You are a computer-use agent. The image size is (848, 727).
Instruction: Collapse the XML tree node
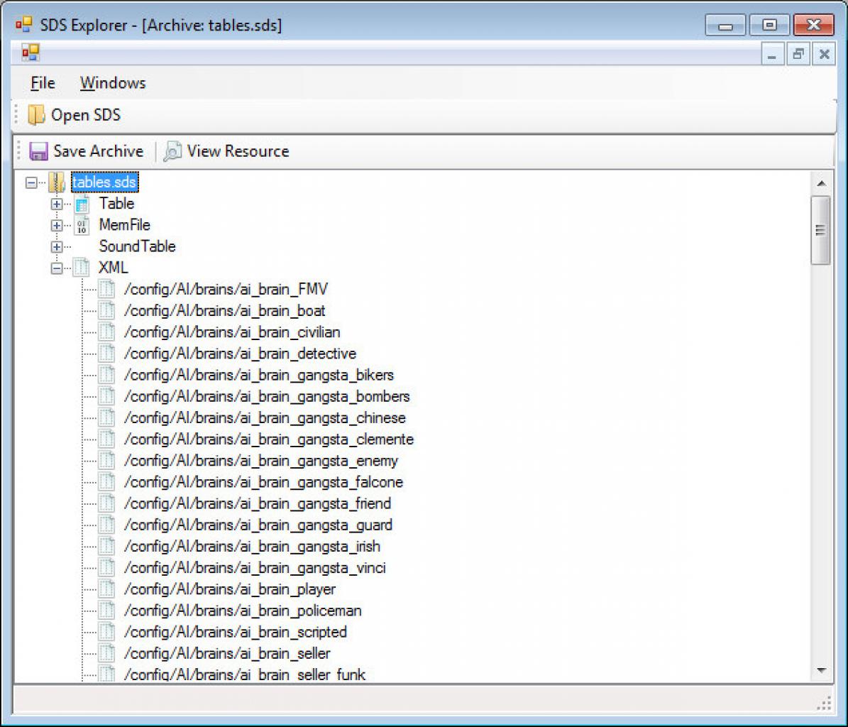click(x=56, y=268)
